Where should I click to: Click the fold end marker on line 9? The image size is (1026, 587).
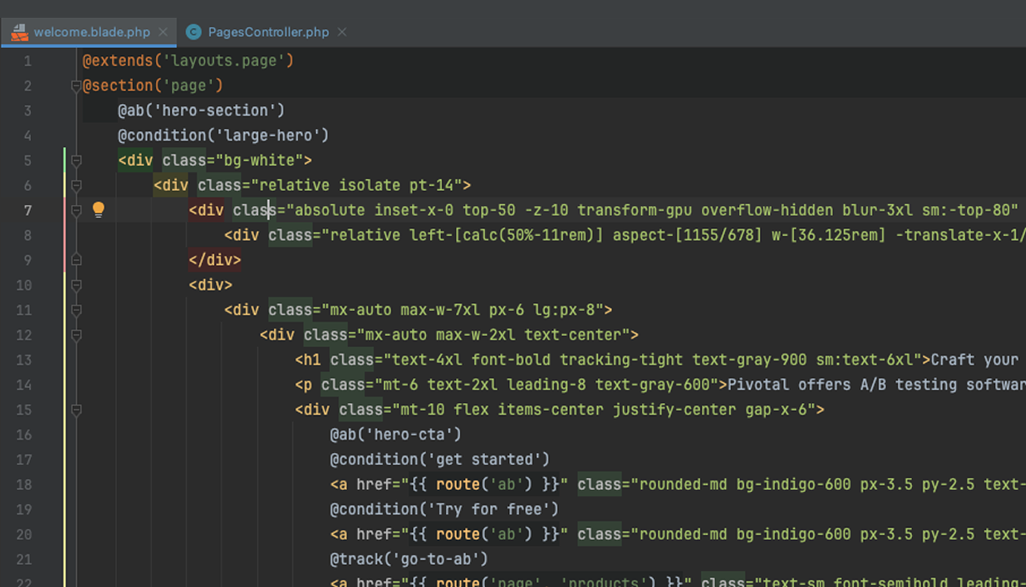77,260
